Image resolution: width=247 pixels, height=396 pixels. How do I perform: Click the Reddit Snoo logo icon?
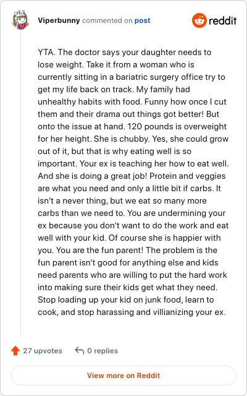[199, 20]
